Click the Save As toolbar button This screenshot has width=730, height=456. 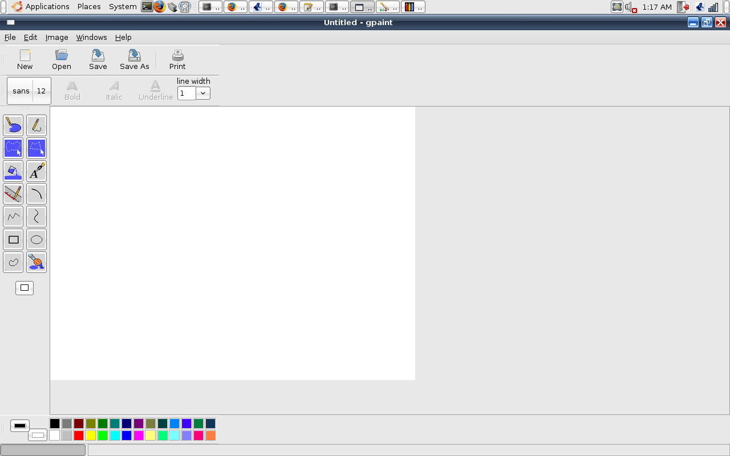click(134, 59)
